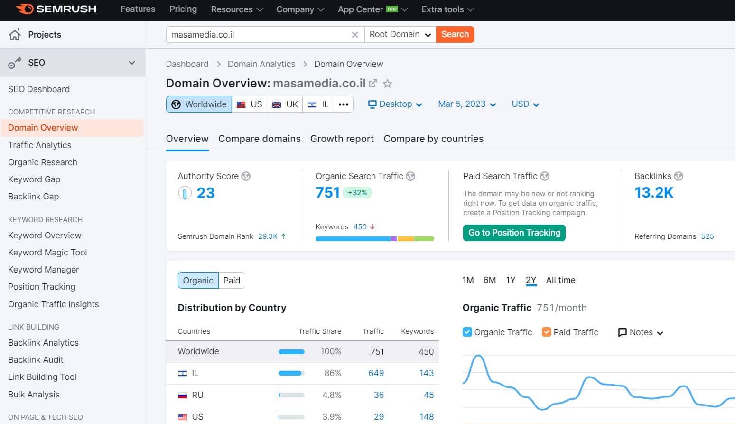This screenshot has height=424, width=735.
Task: Select the 1M time range
Action: [468, 280]
